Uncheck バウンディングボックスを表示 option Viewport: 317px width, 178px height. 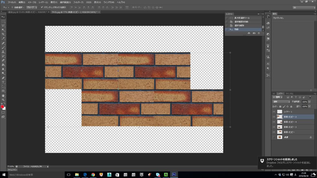pyautogui.click(x=42, y=7)
